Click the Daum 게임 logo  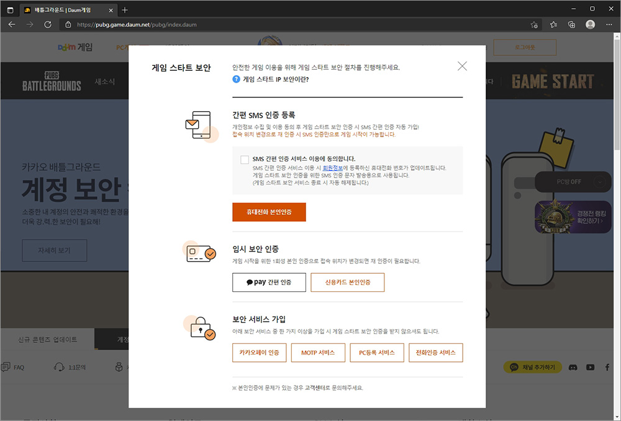coord(75,47)
